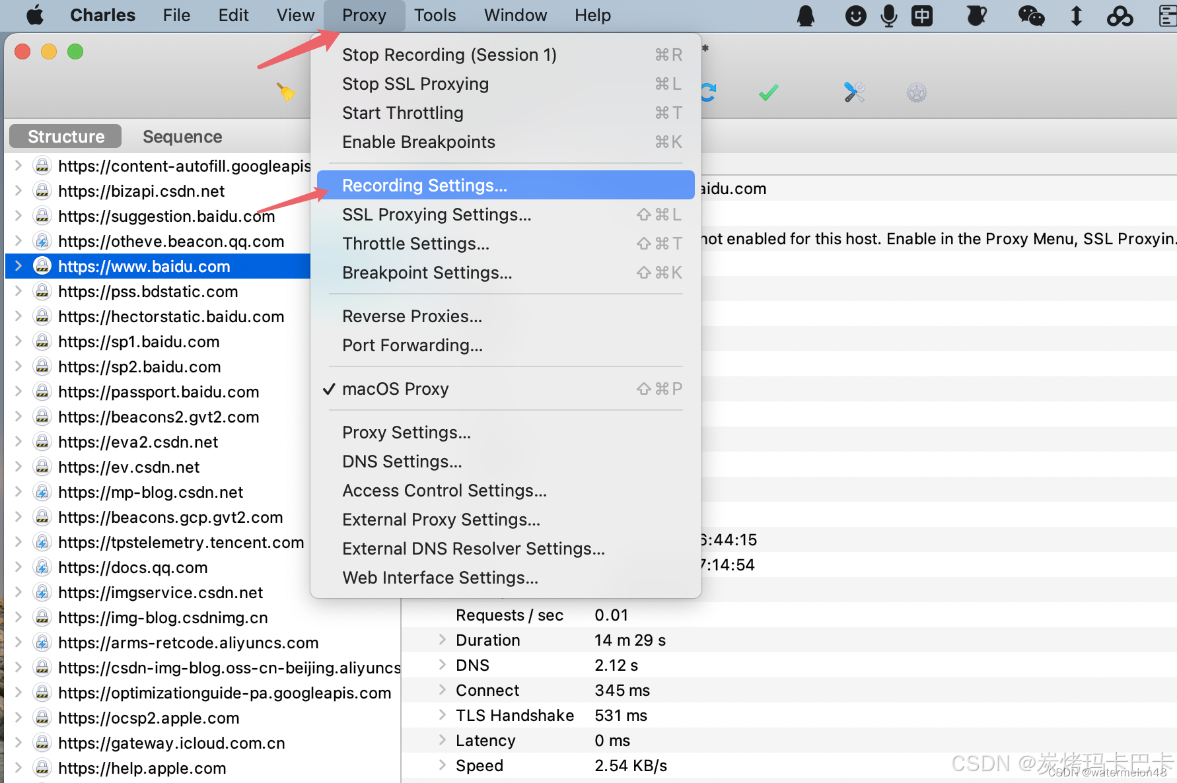Viewport: 1177px width, 783px height.
Task: Open the QQ penguin menu bar icon
Action: click(x=806, y=15)
